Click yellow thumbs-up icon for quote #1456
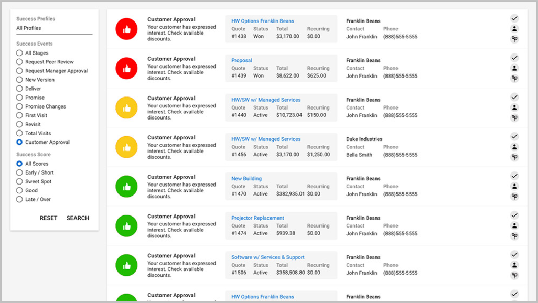This screenshot has height=303, width=538. click(x=126, y=147)
